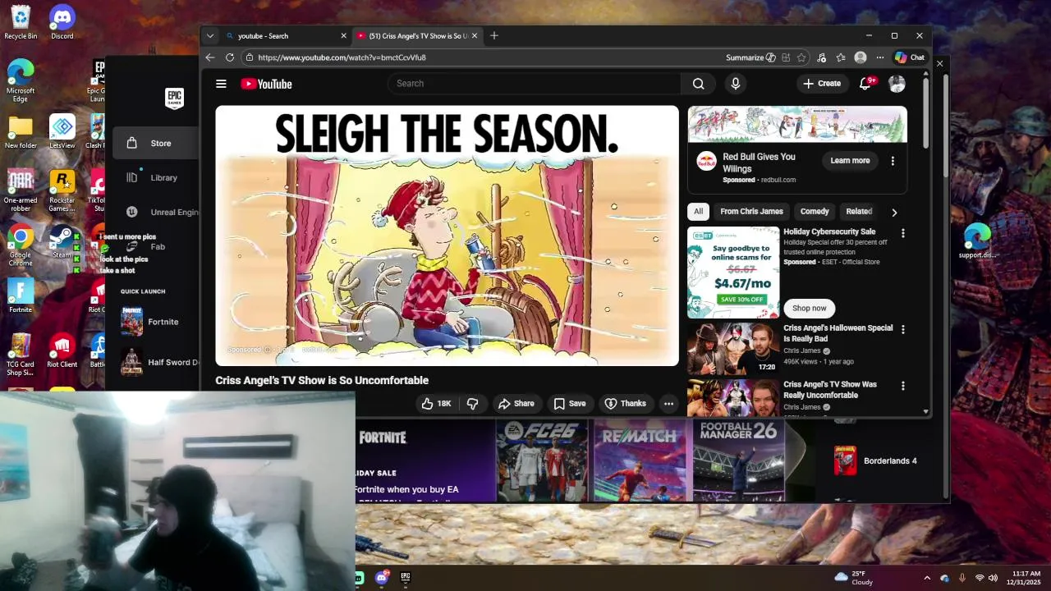Open the Edge profile avatar
This screenshot has width=1051, height=591.
click(861, 57)
